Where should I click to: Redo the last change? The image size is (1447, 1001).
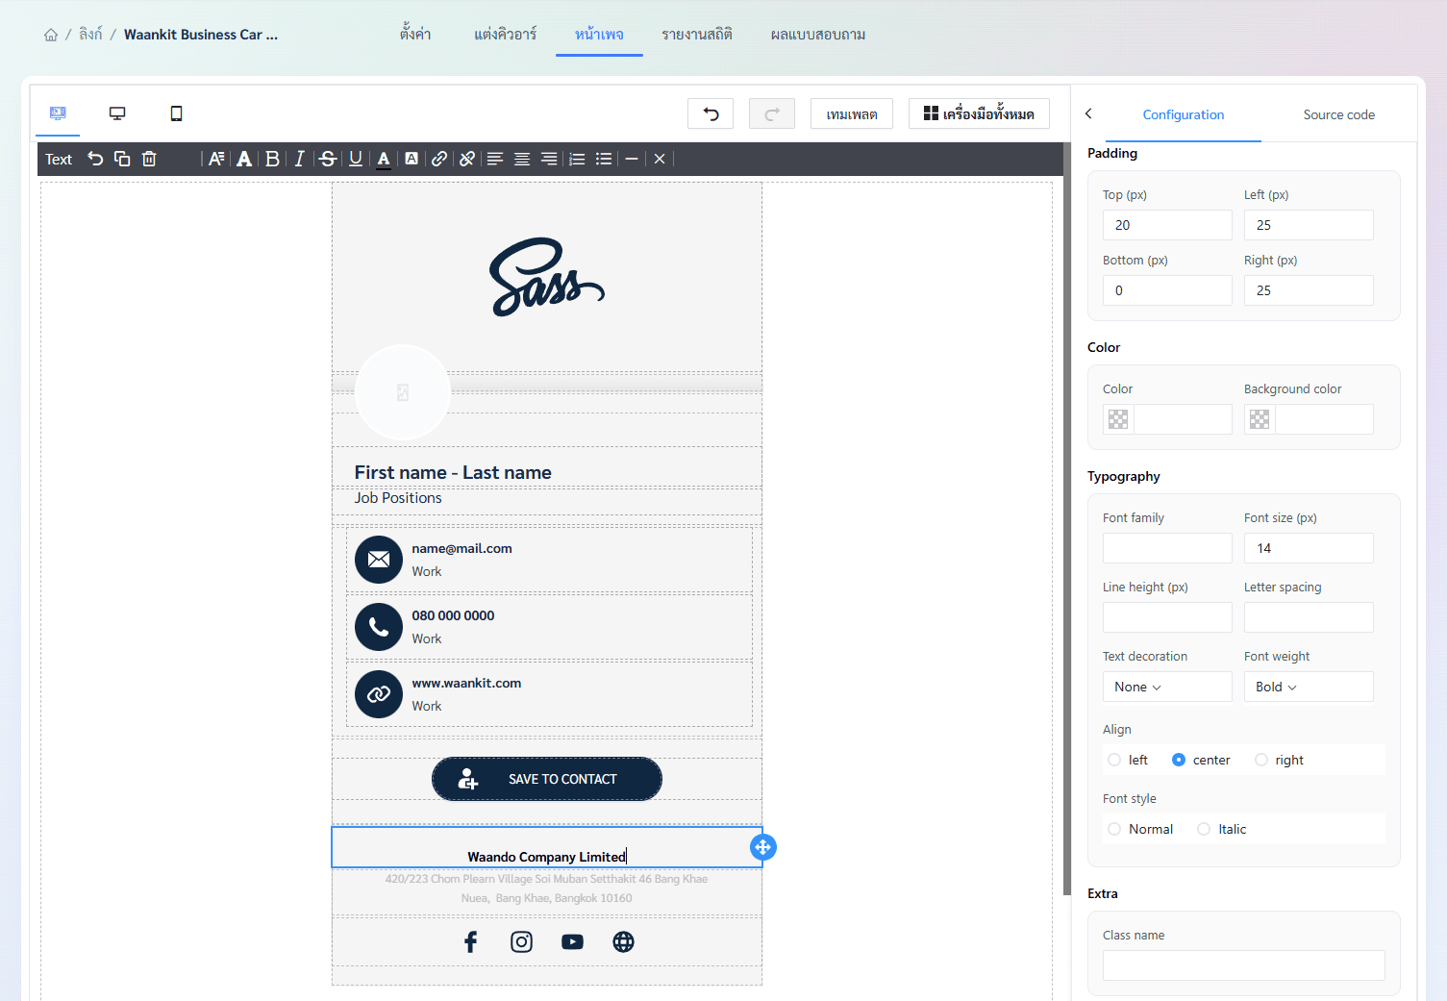(x=772, y=113)
